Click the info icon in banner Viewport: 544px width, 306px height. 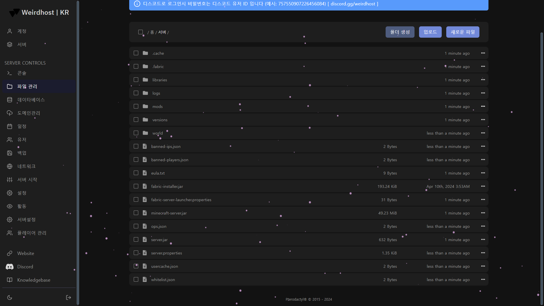(x=137, y=4)
